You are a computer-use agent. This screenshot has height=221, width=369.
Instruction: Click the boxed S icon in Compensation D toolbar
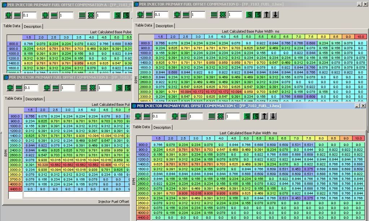point(258,15)
